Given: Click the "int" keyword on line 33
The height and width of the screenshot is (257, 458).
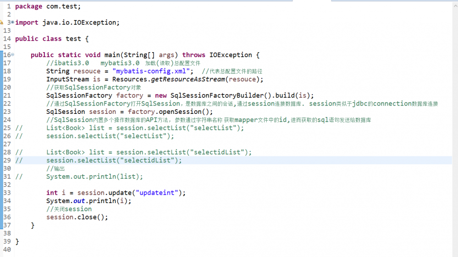Looking at the screenshot, I should coord(52,193).
